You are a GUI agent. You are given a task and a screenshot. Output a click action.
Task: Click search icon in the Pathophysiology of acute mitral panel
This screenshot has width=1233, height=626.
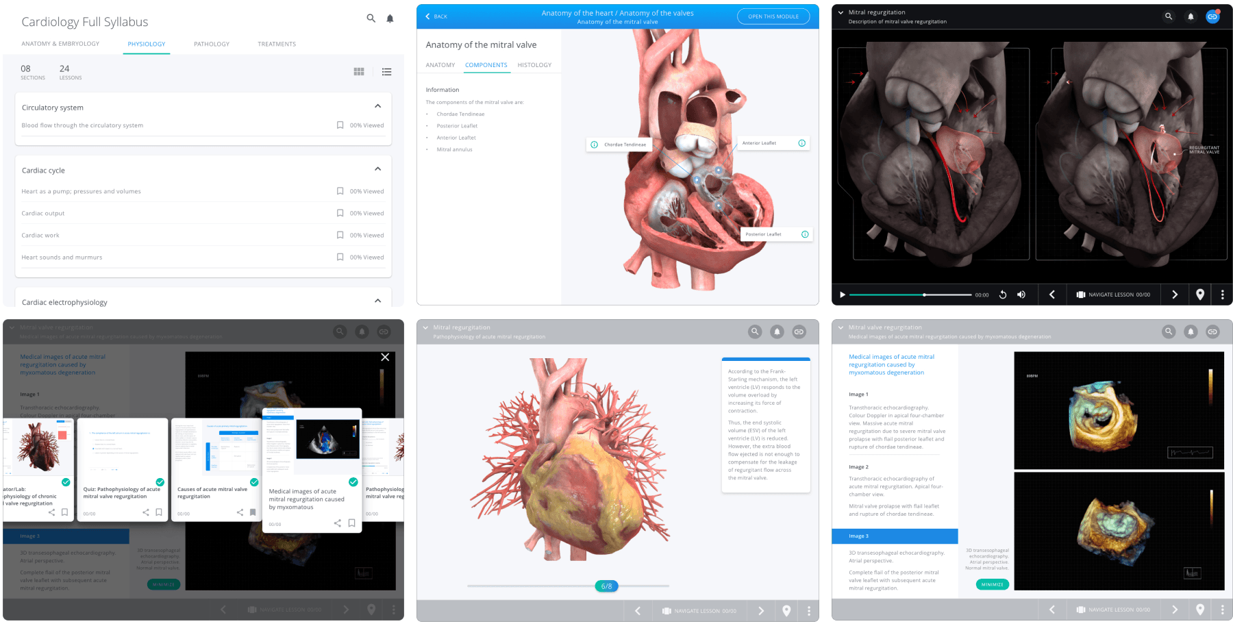755,331
